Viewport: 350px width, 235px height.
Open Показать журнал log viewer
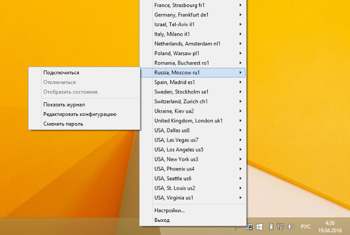point(84,104)
